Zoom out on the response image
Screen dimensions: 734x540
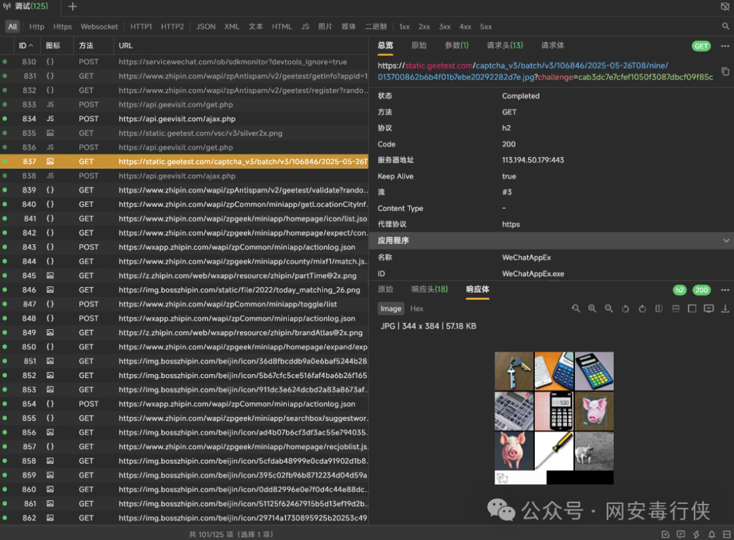coord(608,309)
